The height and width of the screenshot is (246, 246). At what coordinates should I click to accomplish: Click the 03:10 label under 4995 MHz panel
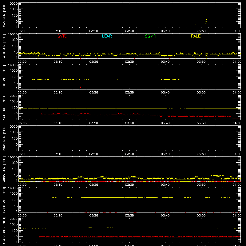click(58, 185)
